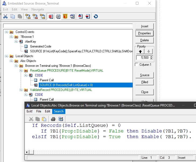Click the red shield icon in toolbar
This screenshot has width=196, height=162.
point(65,16)
